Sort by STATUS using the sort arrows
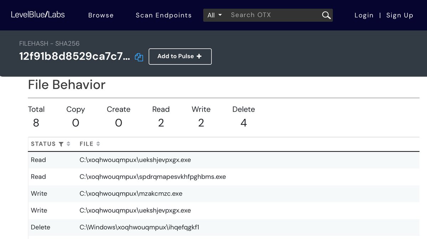The image size is (427, 239). click(68, 144)
